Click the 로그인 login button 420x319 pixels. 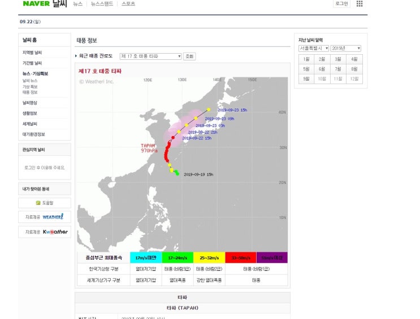[341, 3]
